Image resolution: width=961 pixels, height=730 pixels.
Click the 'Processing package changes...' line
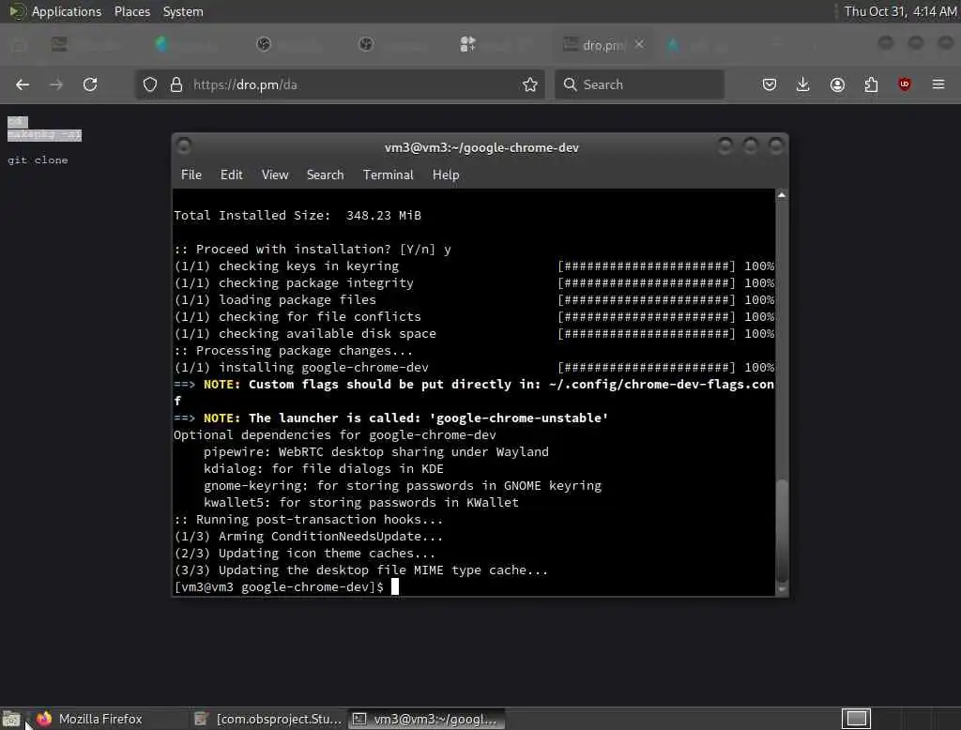(294, 351)
